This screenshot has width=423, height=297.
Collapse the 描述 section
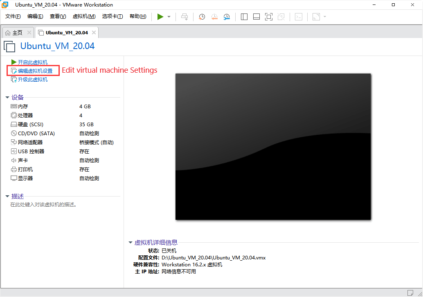7,196
